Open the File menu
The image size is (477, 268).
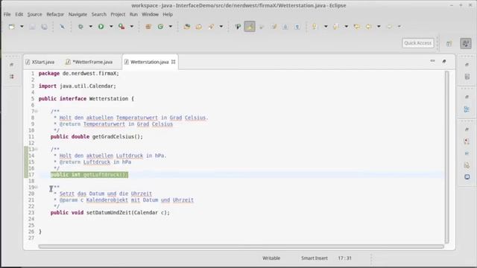point(7,14)
